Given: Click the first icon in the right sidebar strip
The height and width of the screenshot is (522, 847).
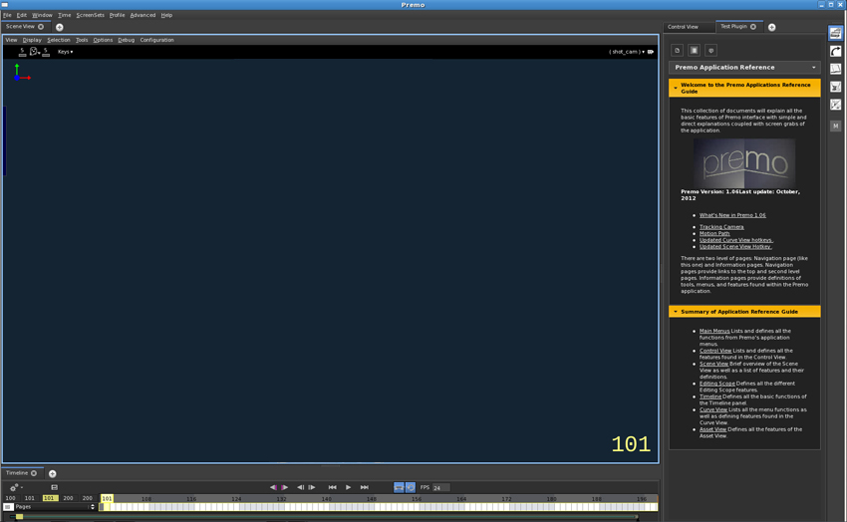Looking at the screenshot, I should pos(835,33).
